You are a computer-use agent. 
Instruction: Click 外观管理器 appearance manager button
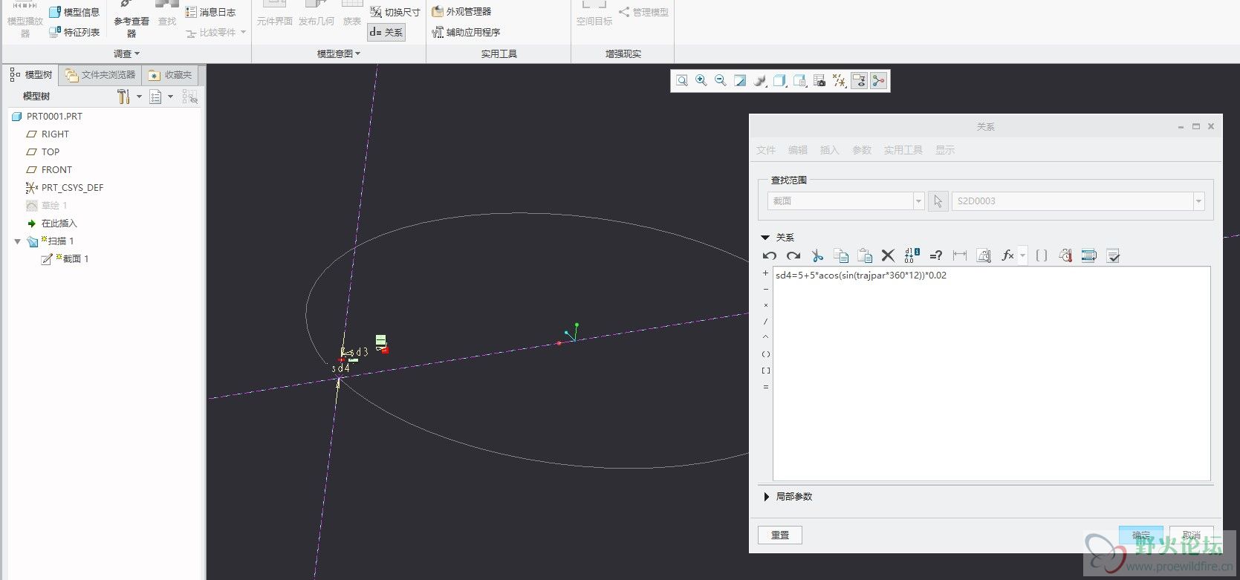pos(461,11)
